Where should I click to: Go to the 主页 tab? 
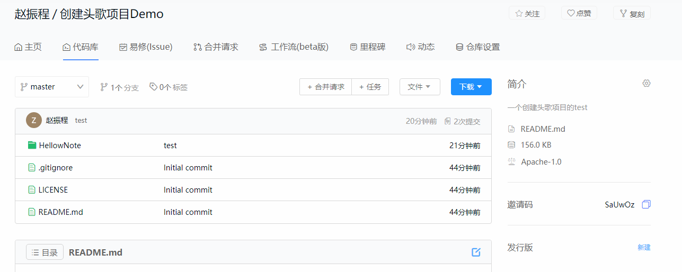point(28,47)
